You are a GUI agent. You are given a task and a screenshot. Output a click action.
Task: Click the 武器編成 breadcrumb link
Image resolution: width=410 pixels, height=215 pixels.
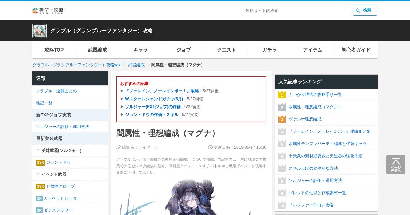coord(136,65)
